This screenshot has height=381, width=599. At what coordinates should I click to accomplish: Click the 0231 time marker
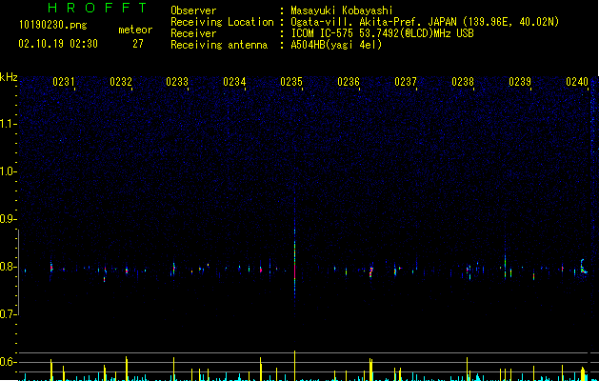pos(64,81)
